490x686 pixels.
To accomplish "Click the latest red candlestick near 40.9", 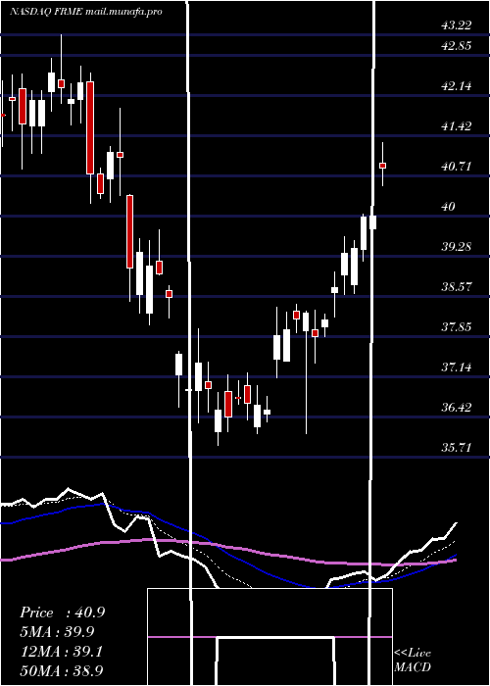I will [x=382, y=166].
